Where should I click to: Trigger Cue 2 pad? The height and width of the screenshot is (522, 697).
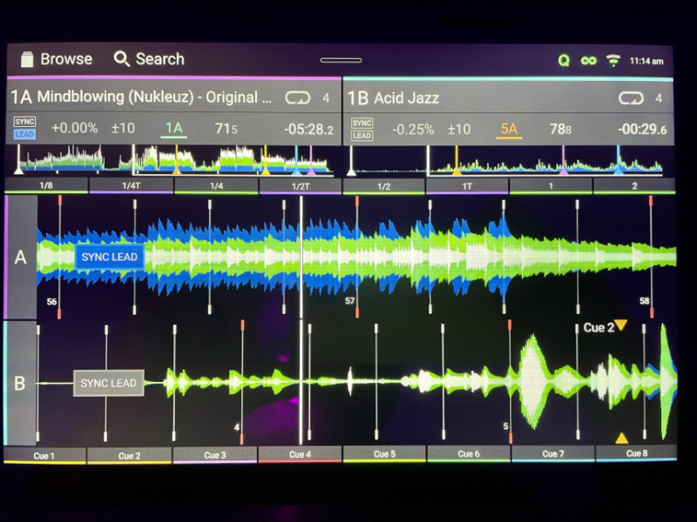pos(129,455)
